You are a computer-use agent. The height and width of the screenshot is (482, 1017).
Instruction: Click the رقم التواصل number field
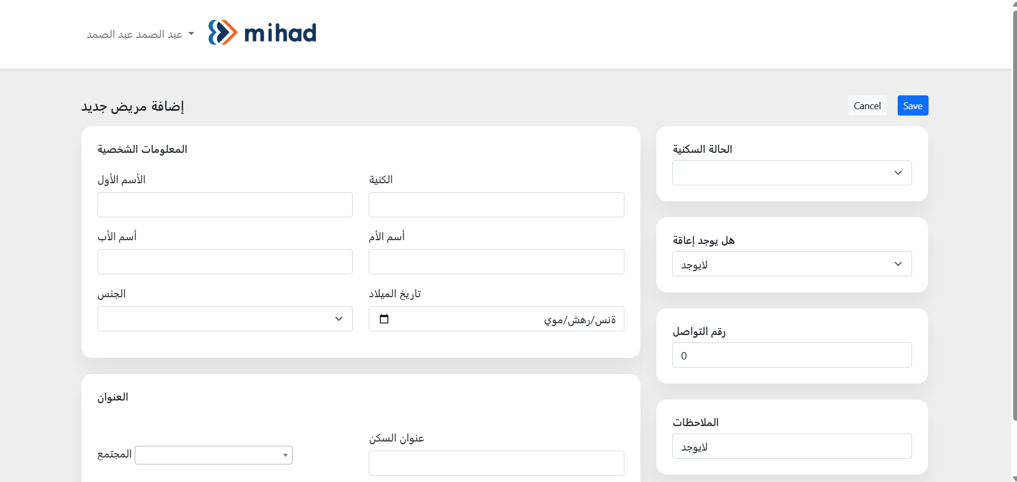coord(792,355)
